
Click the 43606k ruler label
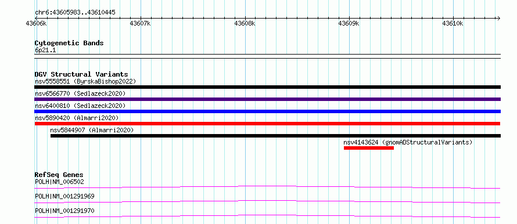pos(36,23)
